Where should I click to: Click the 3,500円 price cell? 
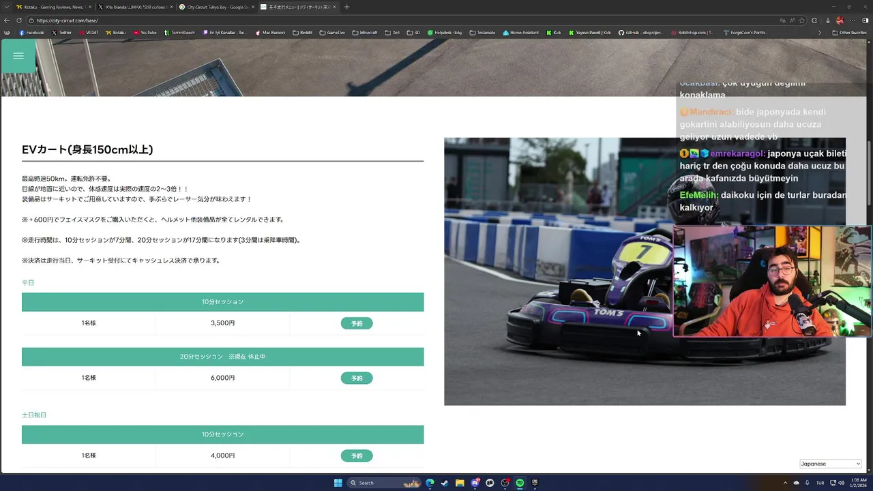click(x=223, y=323)
